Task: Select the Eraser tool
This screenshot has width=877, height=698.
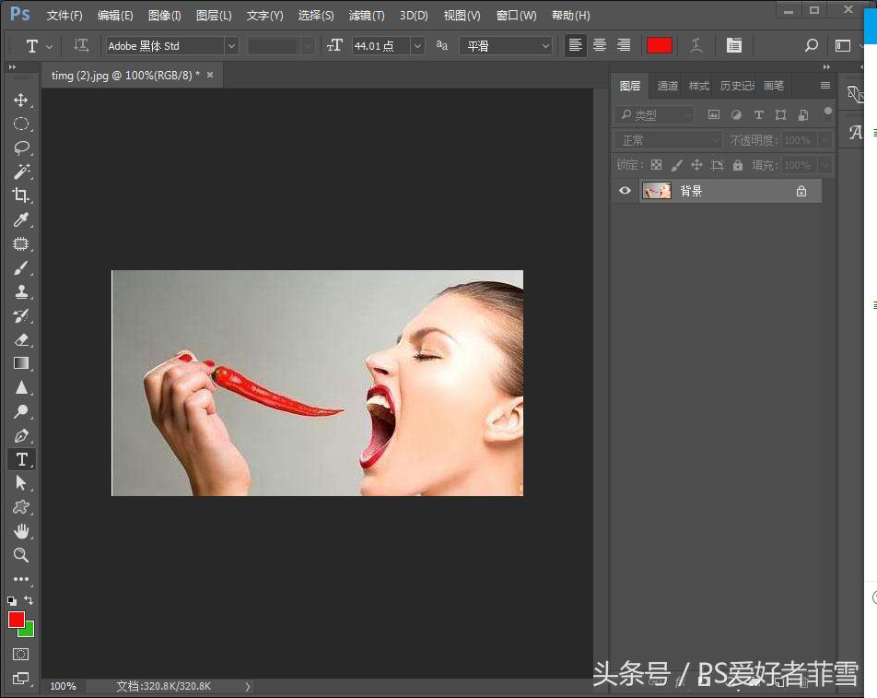Action: [21, 339]
